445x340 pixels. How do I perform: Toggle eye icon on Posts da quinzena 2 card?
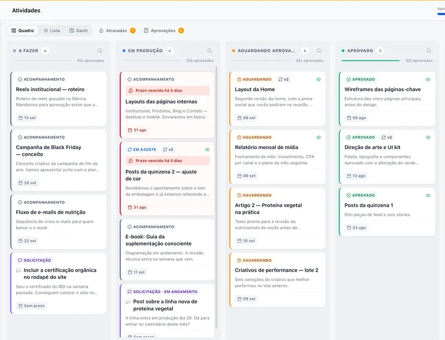click(207, 150)
